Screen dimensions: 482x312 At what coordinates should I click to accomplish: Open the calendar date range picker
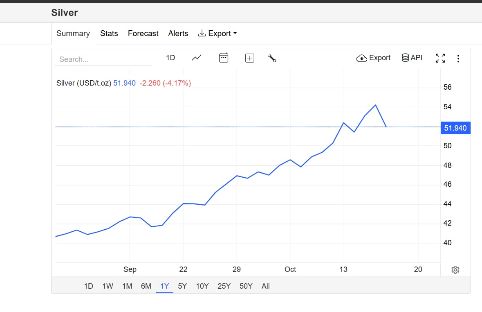[x=224, y=58]
